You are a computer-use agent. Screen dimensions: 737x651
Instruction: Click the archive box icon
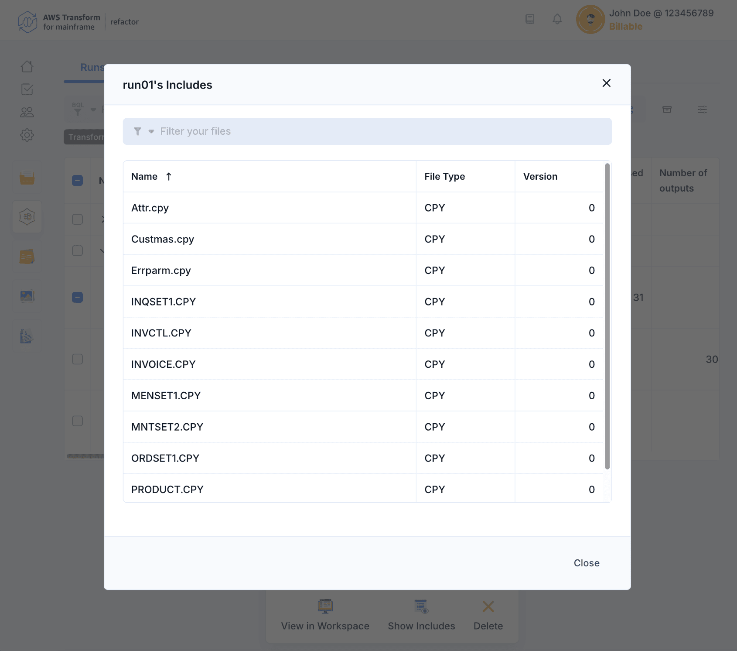click(667, 110)
